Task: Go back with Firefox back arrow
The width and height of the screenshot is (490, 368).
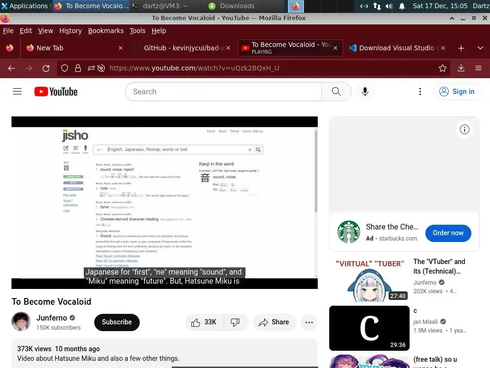Action: tap(11, 68)
